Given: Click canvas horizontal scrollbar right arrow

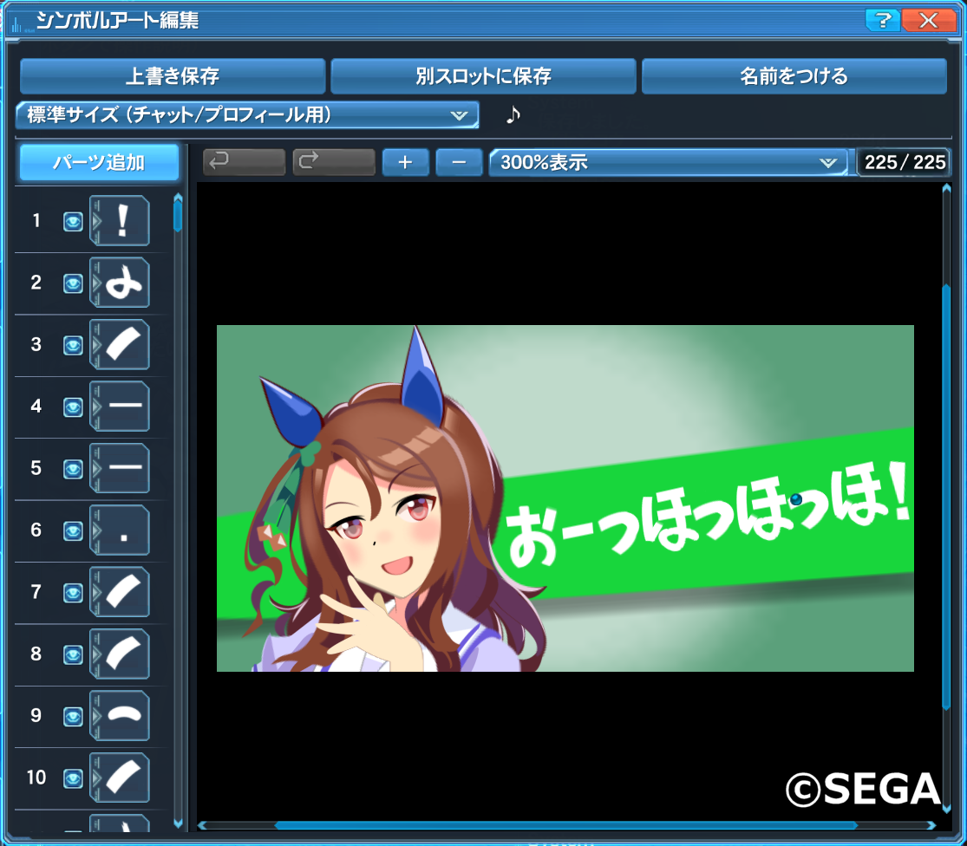Looking at the screenshot, I should (931, 825).
